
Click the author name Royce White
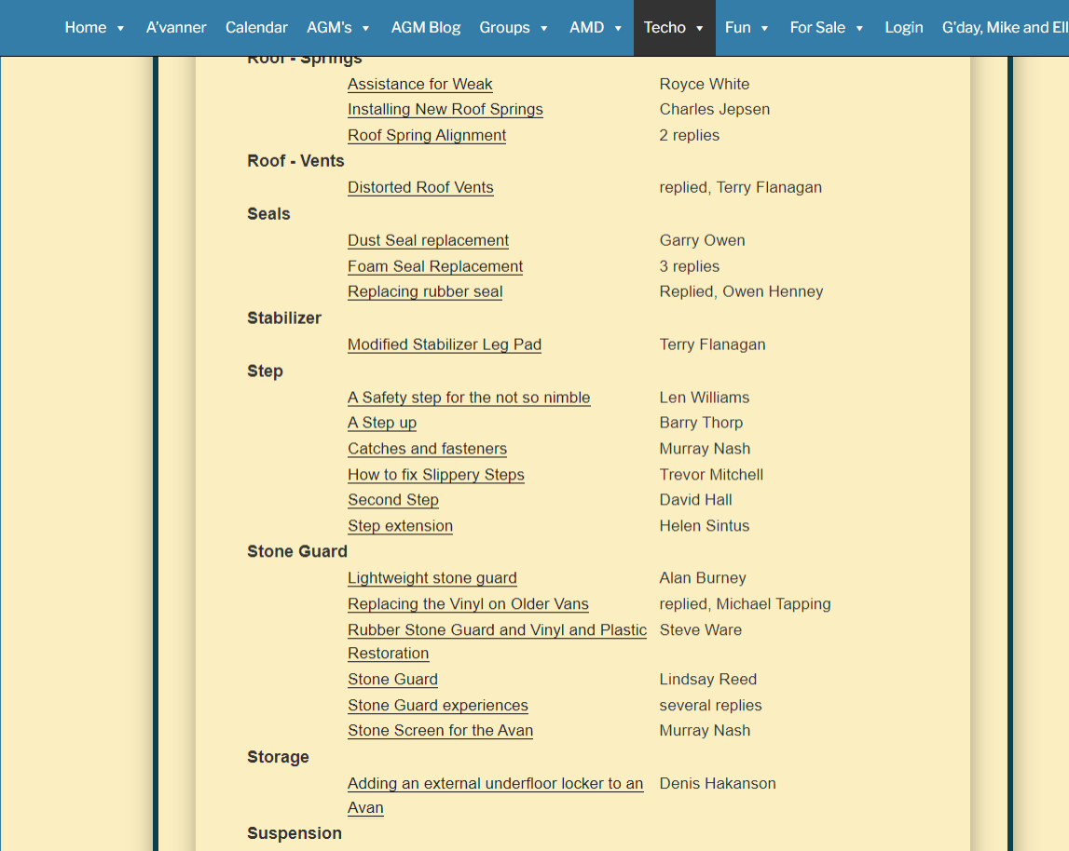coord(705,84)
